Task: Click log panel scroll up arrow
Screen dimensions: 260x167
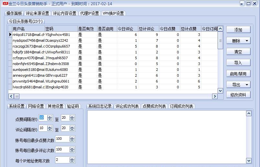Action: coord(249,114)
